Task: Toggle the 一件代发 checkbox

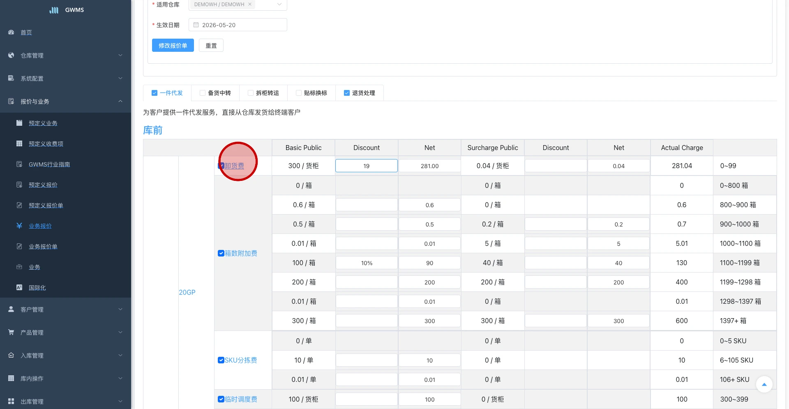Action: click(x=155, y=93)
